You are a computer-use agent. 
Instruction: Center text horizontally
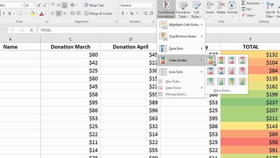click(59, 13)
